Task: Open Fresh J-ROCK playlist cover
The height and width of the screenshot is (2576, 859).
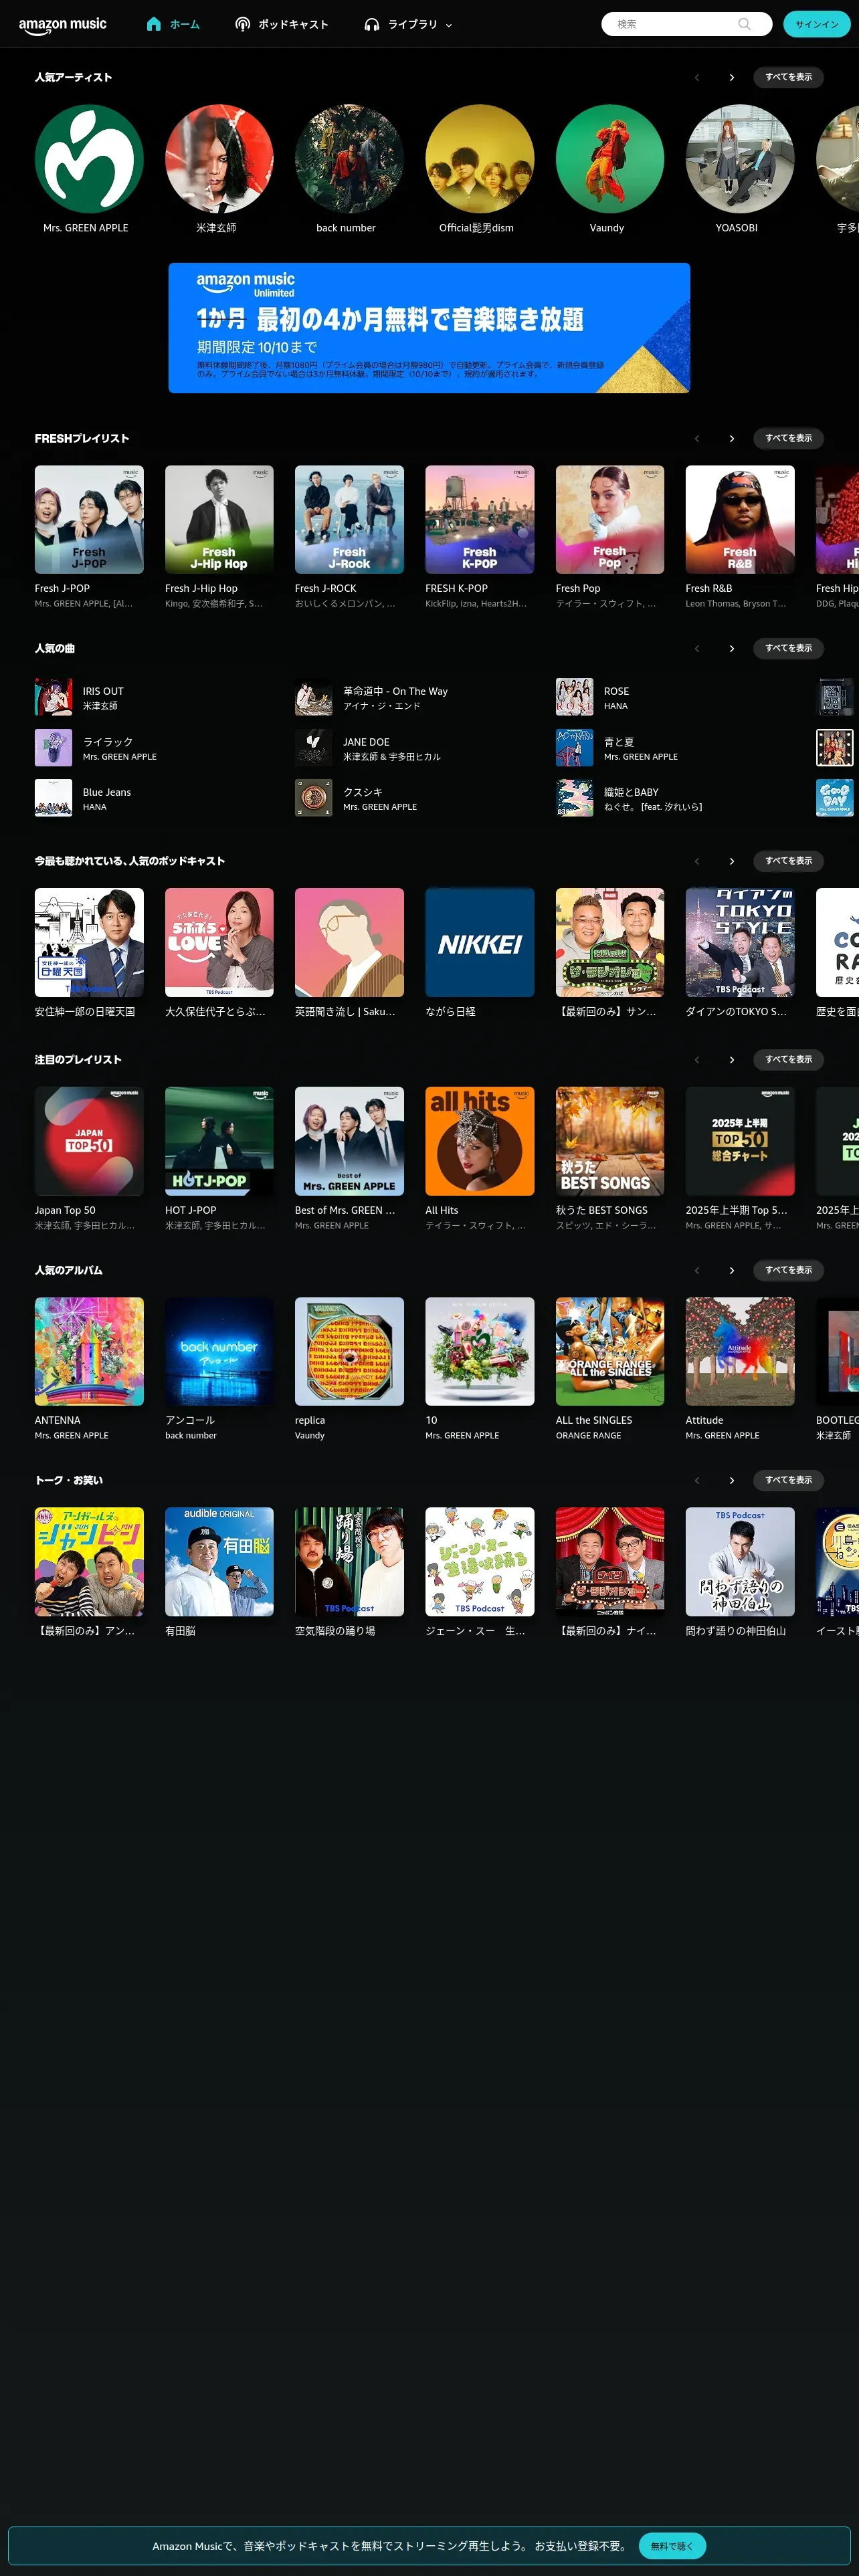Action: 349,520
